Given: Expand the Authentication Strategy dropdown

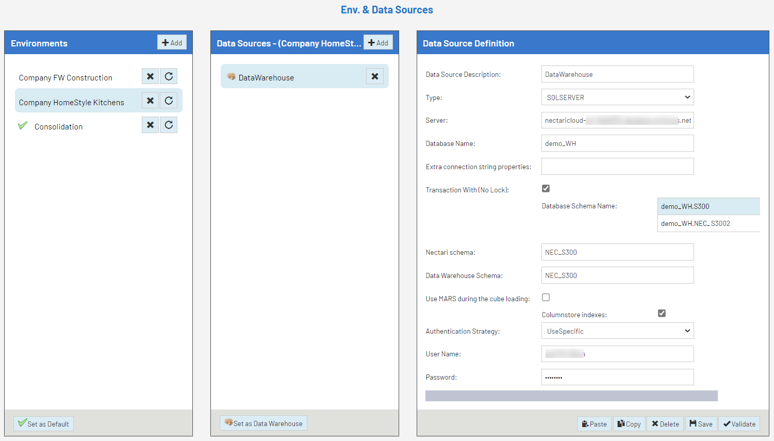Looking at the screenshot, I should 617,331.
